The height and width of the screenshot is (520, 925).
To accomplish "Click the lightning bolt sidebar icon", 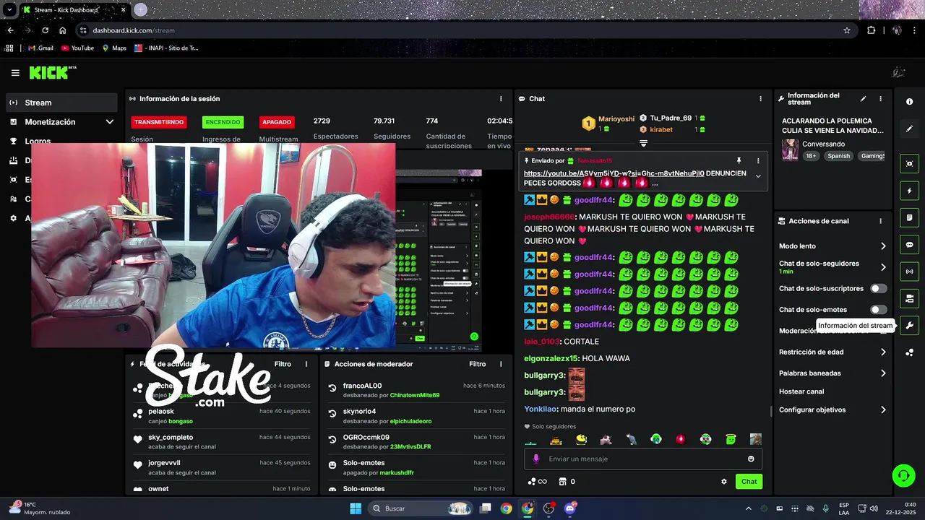I will click(x=909, y=191).
